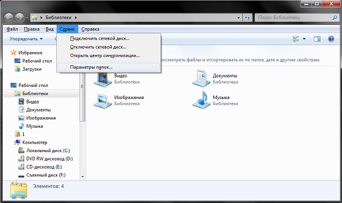Select Компьютер in navigation tree
The image size is (342, 203).
[x=35, y=142]
